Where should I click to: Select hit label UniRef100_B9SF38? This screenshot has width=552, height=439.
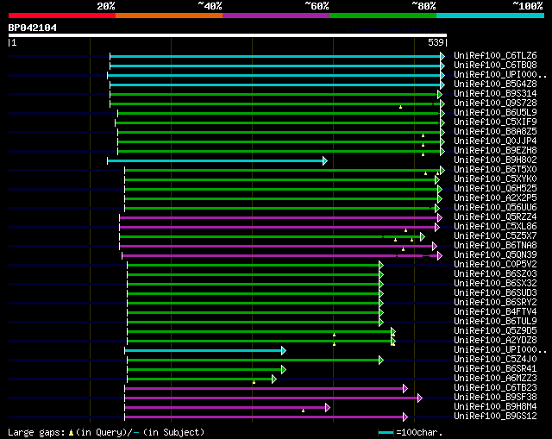[x=495, y=398]
